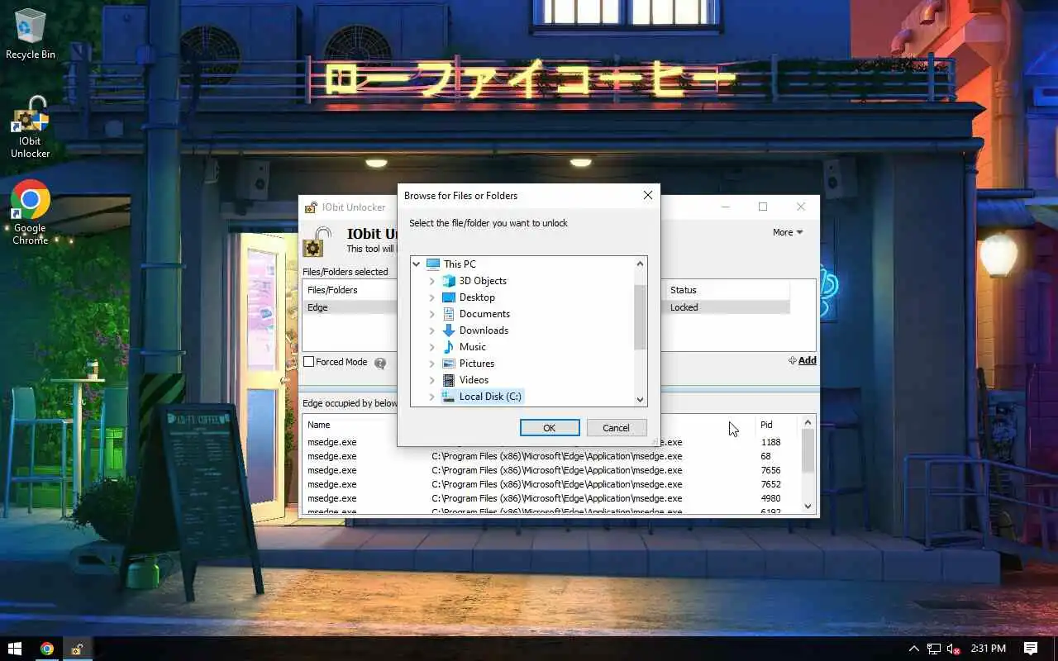The image size is (1058, 661).
Task: Open the IObit Unlocker desktop shortcut
Action: pyautogui.click(x=31, y=128)
